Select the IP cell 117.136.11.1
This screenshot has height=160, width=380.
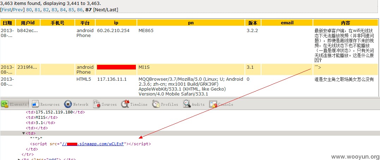pos(112,79)
